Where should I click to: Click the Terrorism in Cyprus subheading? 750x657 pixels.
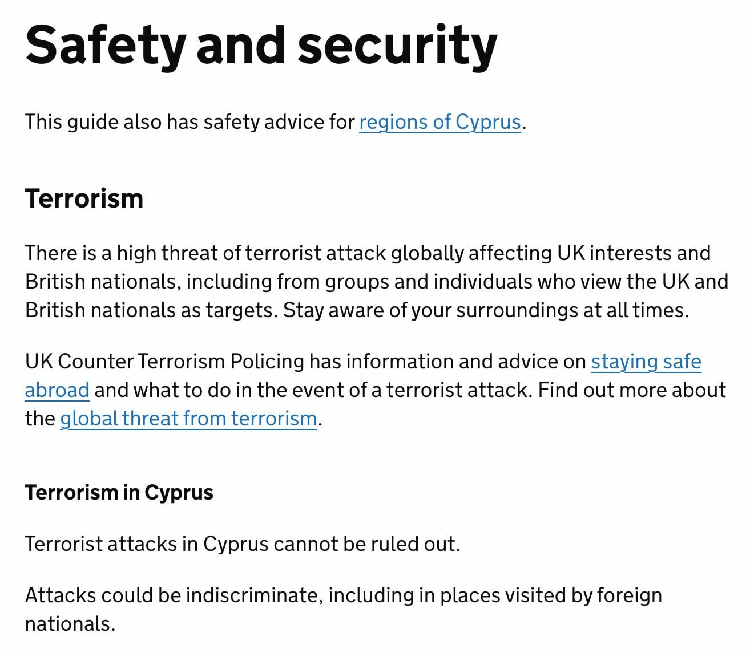click(x=119, y=492)
